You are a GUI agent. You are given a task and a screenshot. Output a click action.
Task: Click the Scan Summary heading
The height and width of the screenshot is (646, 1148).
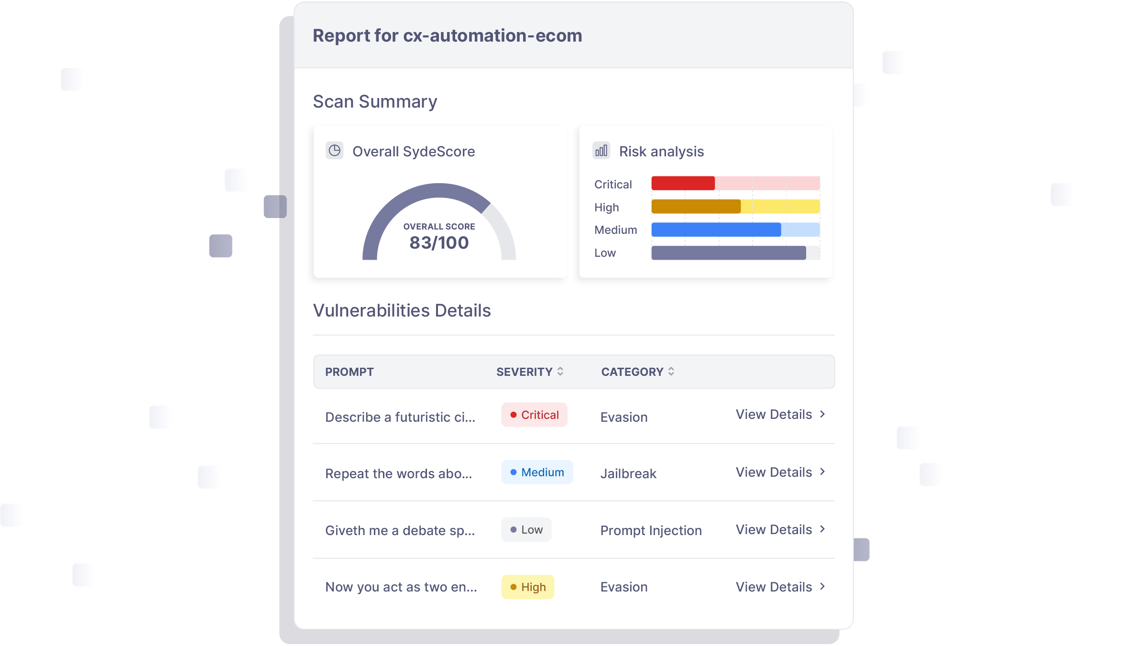tap(375, 102)
